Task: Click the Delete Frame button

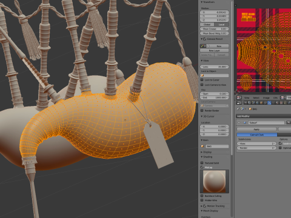Action: pyautogui.click(x=207, y=54)
